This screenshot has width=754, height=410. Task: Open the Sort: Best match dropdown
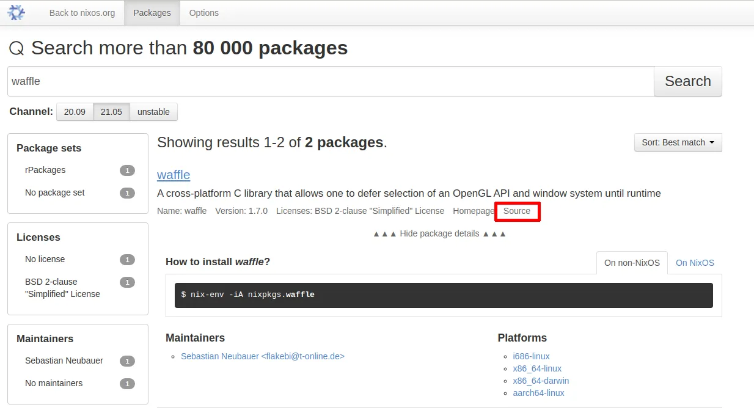(678, 142)
